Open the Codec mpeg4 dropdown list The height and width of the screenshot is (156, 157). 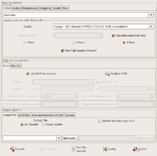click(x=151, y=27)
